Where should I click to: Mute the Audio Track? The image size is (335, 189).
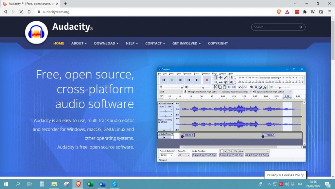(162, 106)
